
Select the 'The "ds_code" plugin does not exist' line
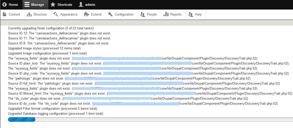coord(128,98)
